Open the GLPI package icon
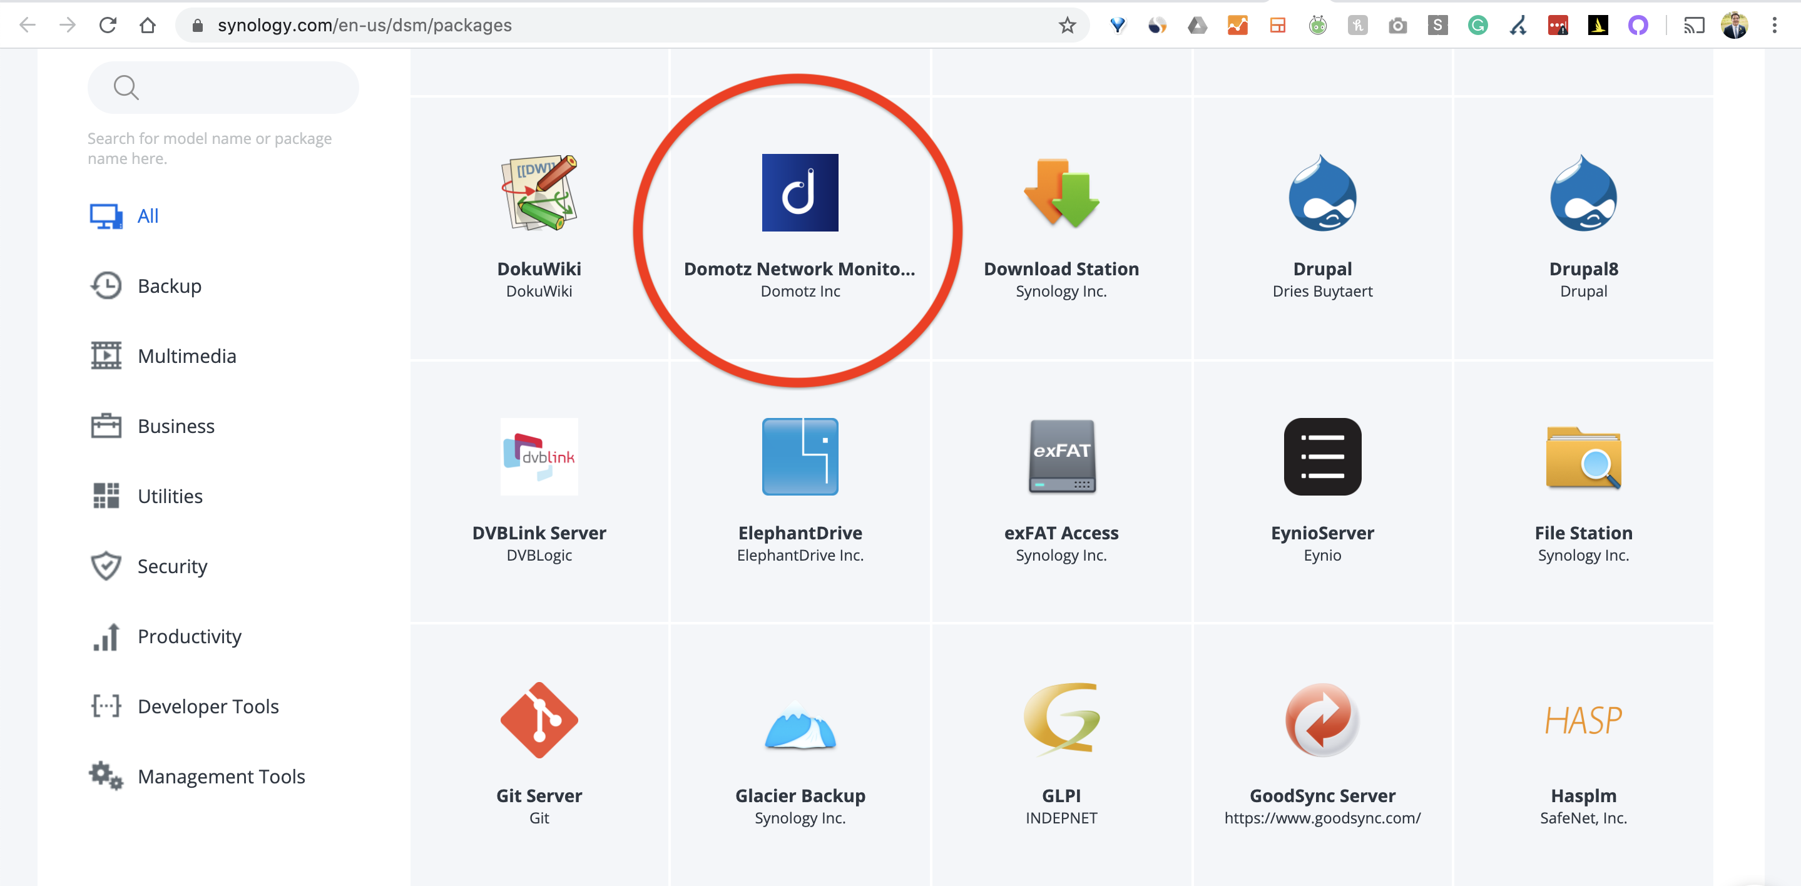Image resolution: width=1801 pixels, height=886 pixels. (x=1061, y=719)
